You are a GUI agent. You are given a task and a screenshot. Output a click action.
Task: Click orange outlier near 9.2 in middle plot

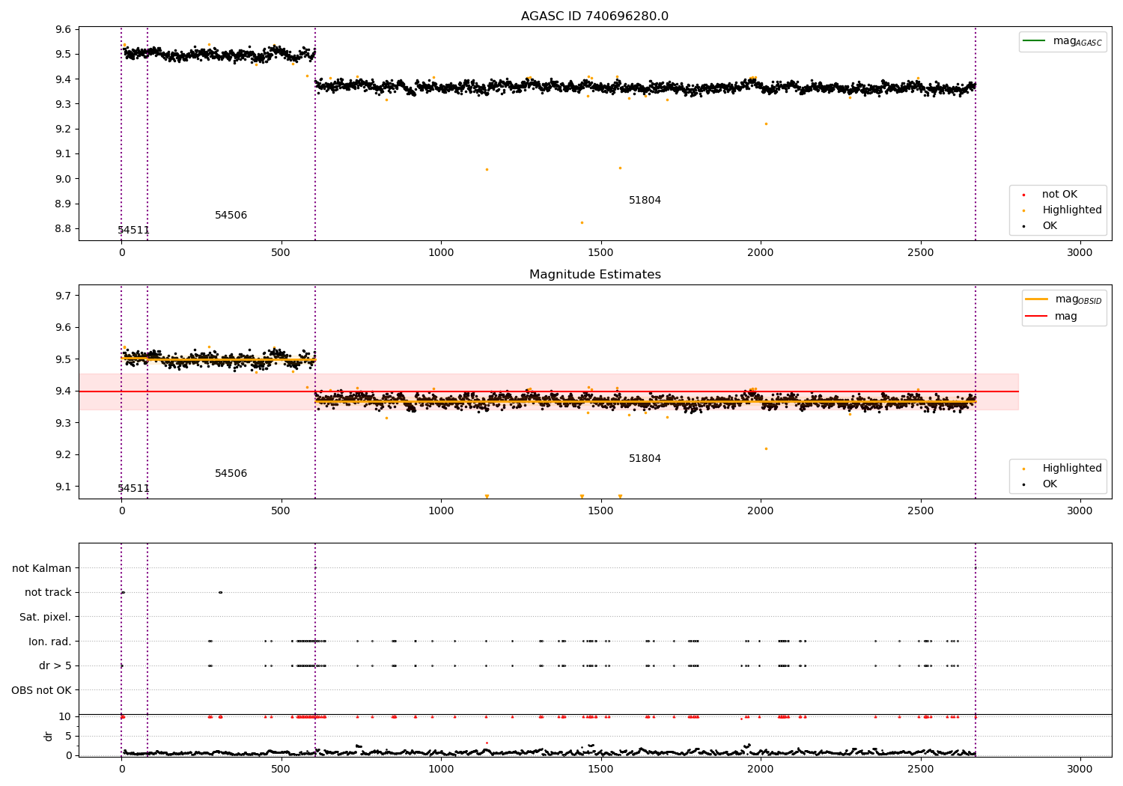coord(766,448)
